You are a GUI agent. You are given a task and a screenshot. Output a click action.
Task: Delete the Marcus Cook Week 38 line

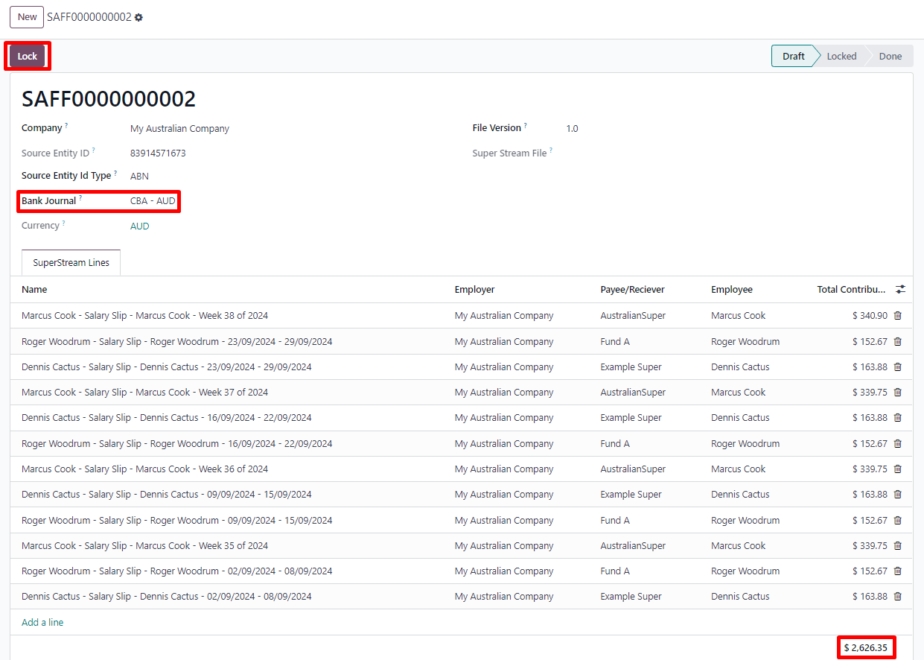tap(897, 316)
